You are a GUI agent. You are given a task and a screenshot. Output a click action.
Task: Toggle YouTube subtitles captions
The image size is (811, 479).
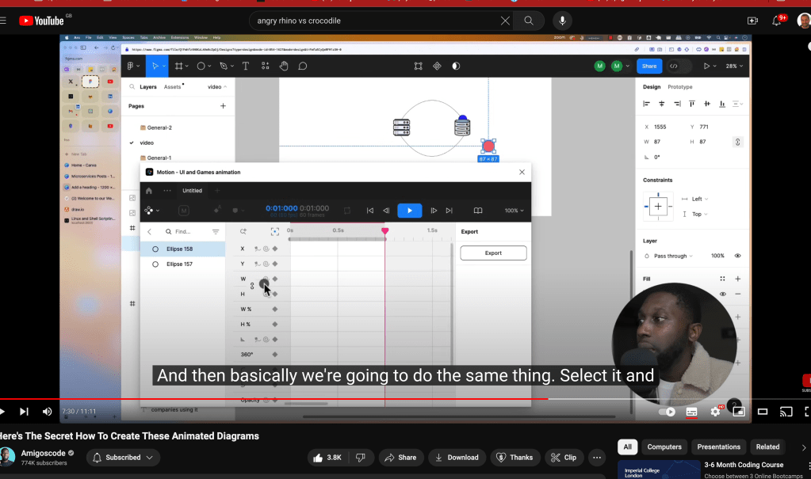coord(691,412)
